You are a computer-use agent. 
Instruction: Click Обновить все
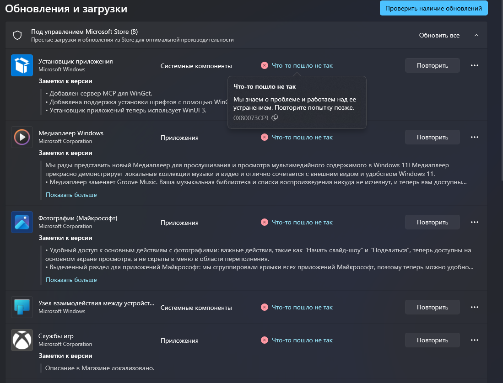click(x=439, y=35)
